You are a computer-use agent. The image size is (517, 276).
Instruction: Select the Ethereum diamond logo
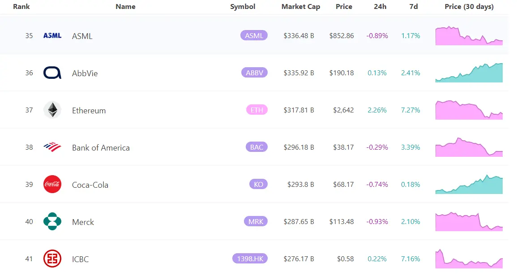point(52,110)
